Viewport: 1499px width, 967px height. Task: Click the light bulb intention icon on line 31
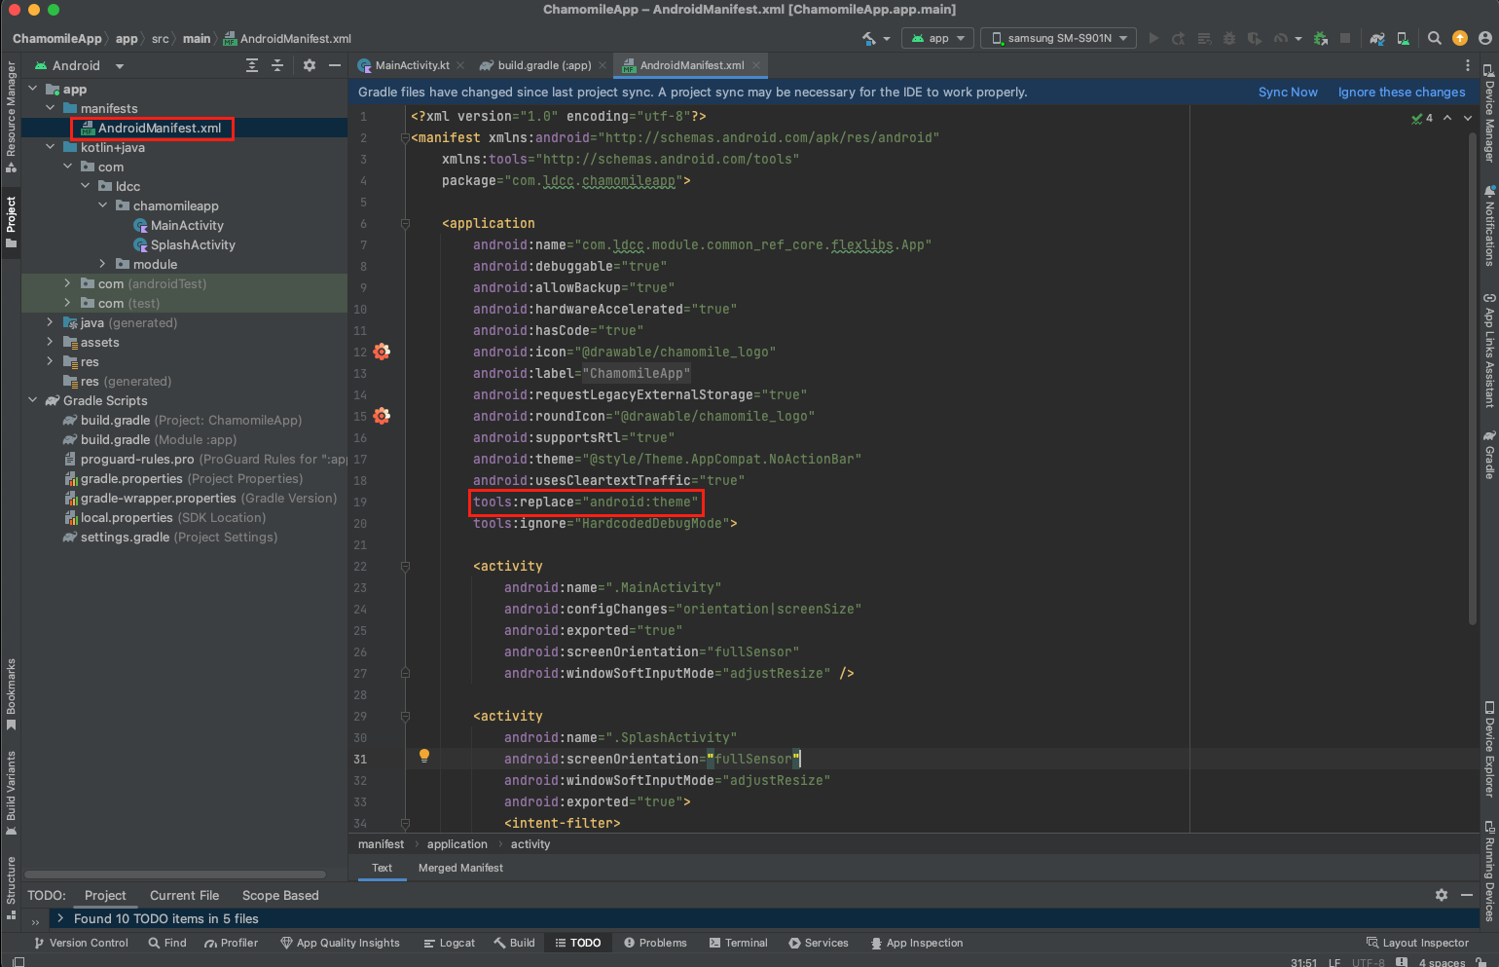coord(424,756)
